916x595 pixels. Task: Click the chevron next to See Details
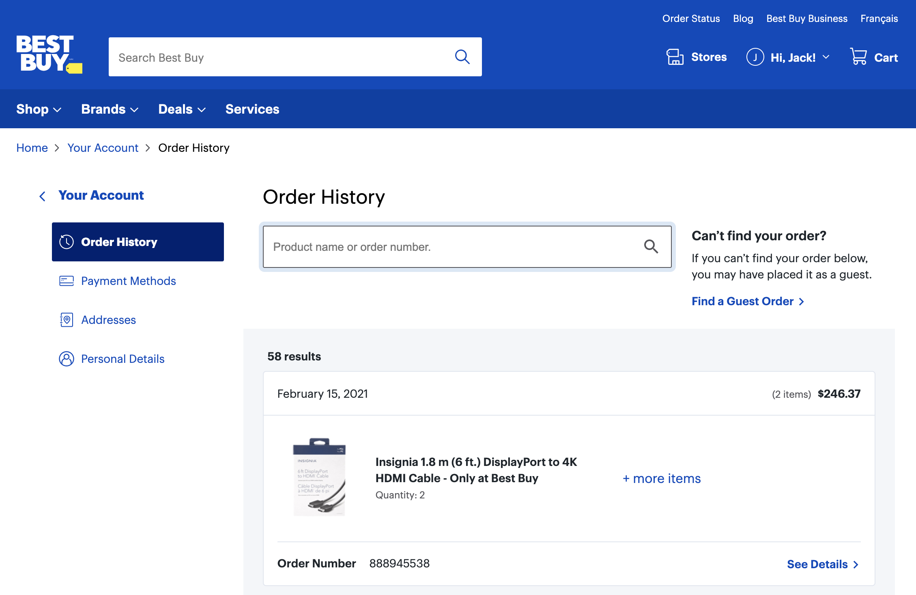[x=856, y=565]
